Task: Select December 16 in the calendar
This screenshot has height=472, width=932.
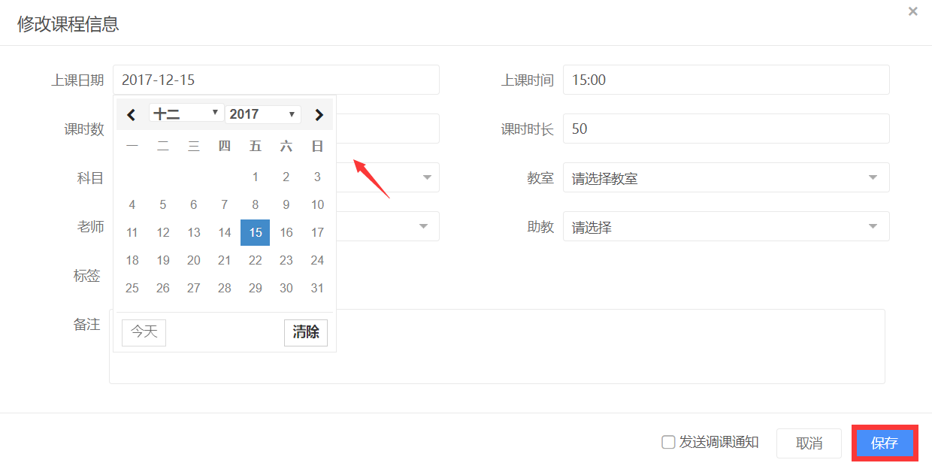Action: click(x=286, y=233)
